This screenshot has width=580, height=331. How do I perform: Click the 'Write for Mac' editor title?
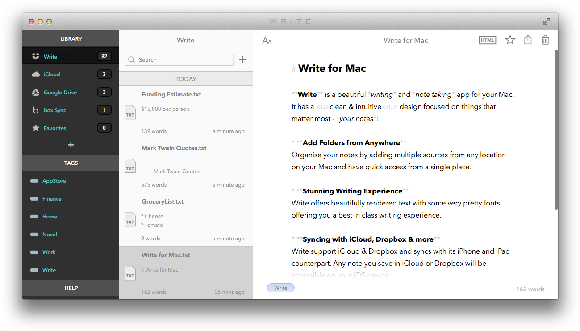point(406,40)
